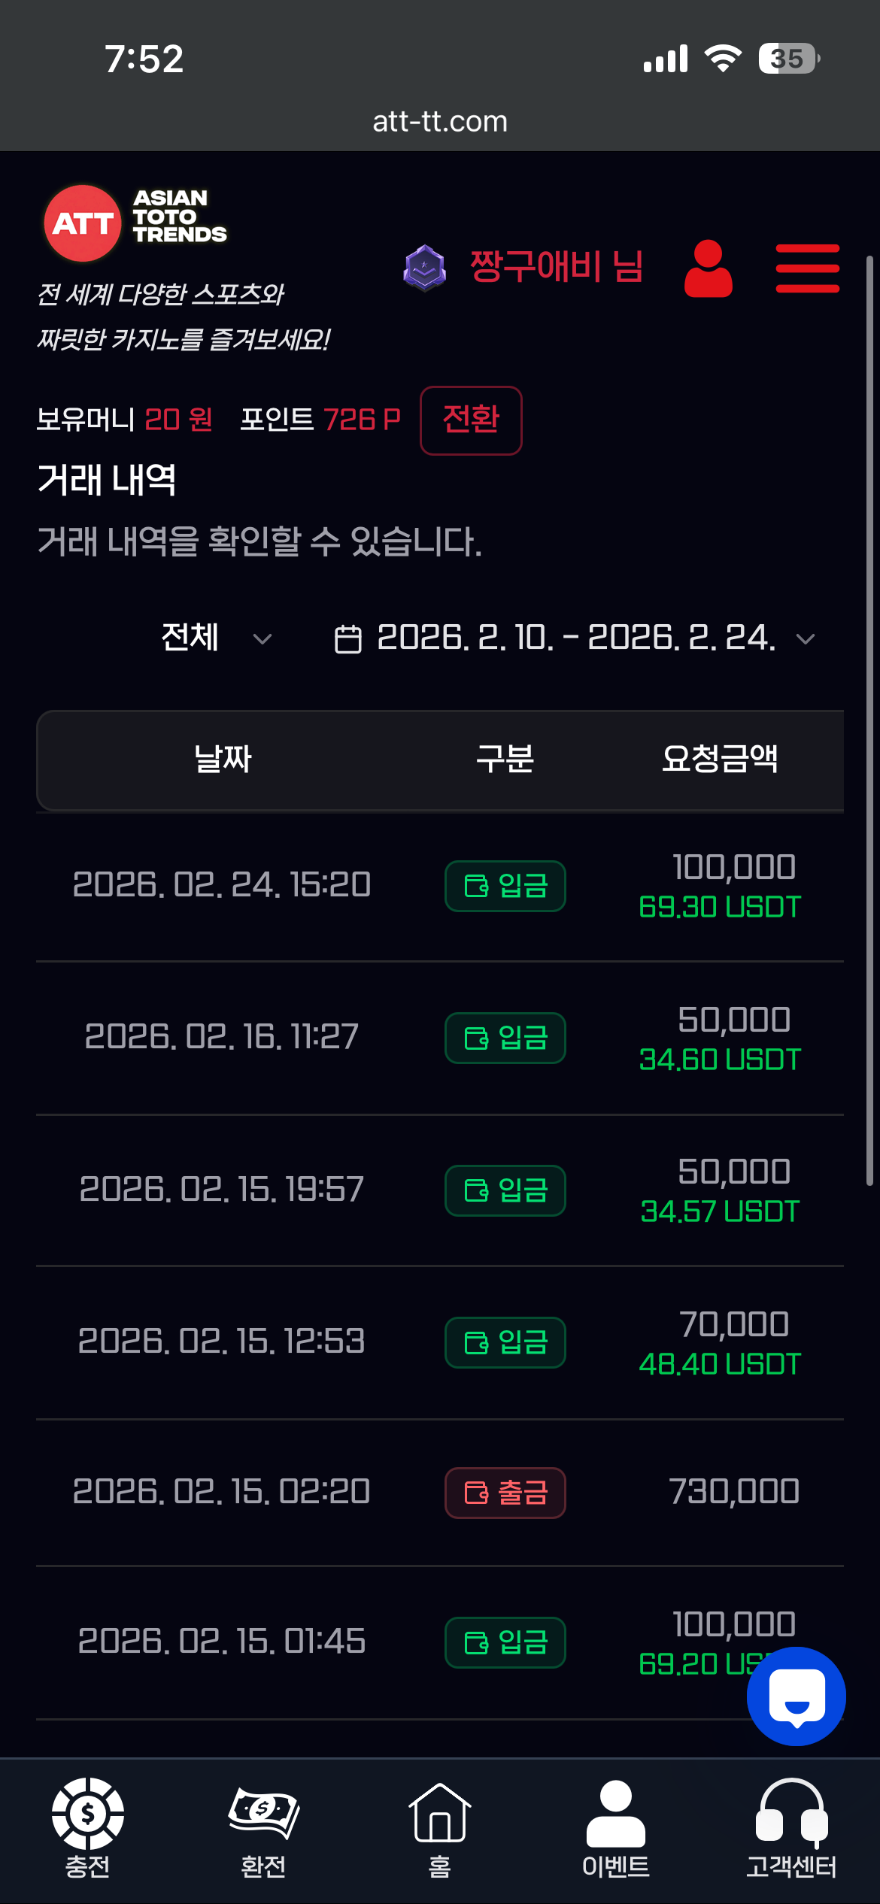Screen dimensions: 880x1904
Task: Tap the ATT Asian Toto Trends logo
Action: (x=135, y=223)
